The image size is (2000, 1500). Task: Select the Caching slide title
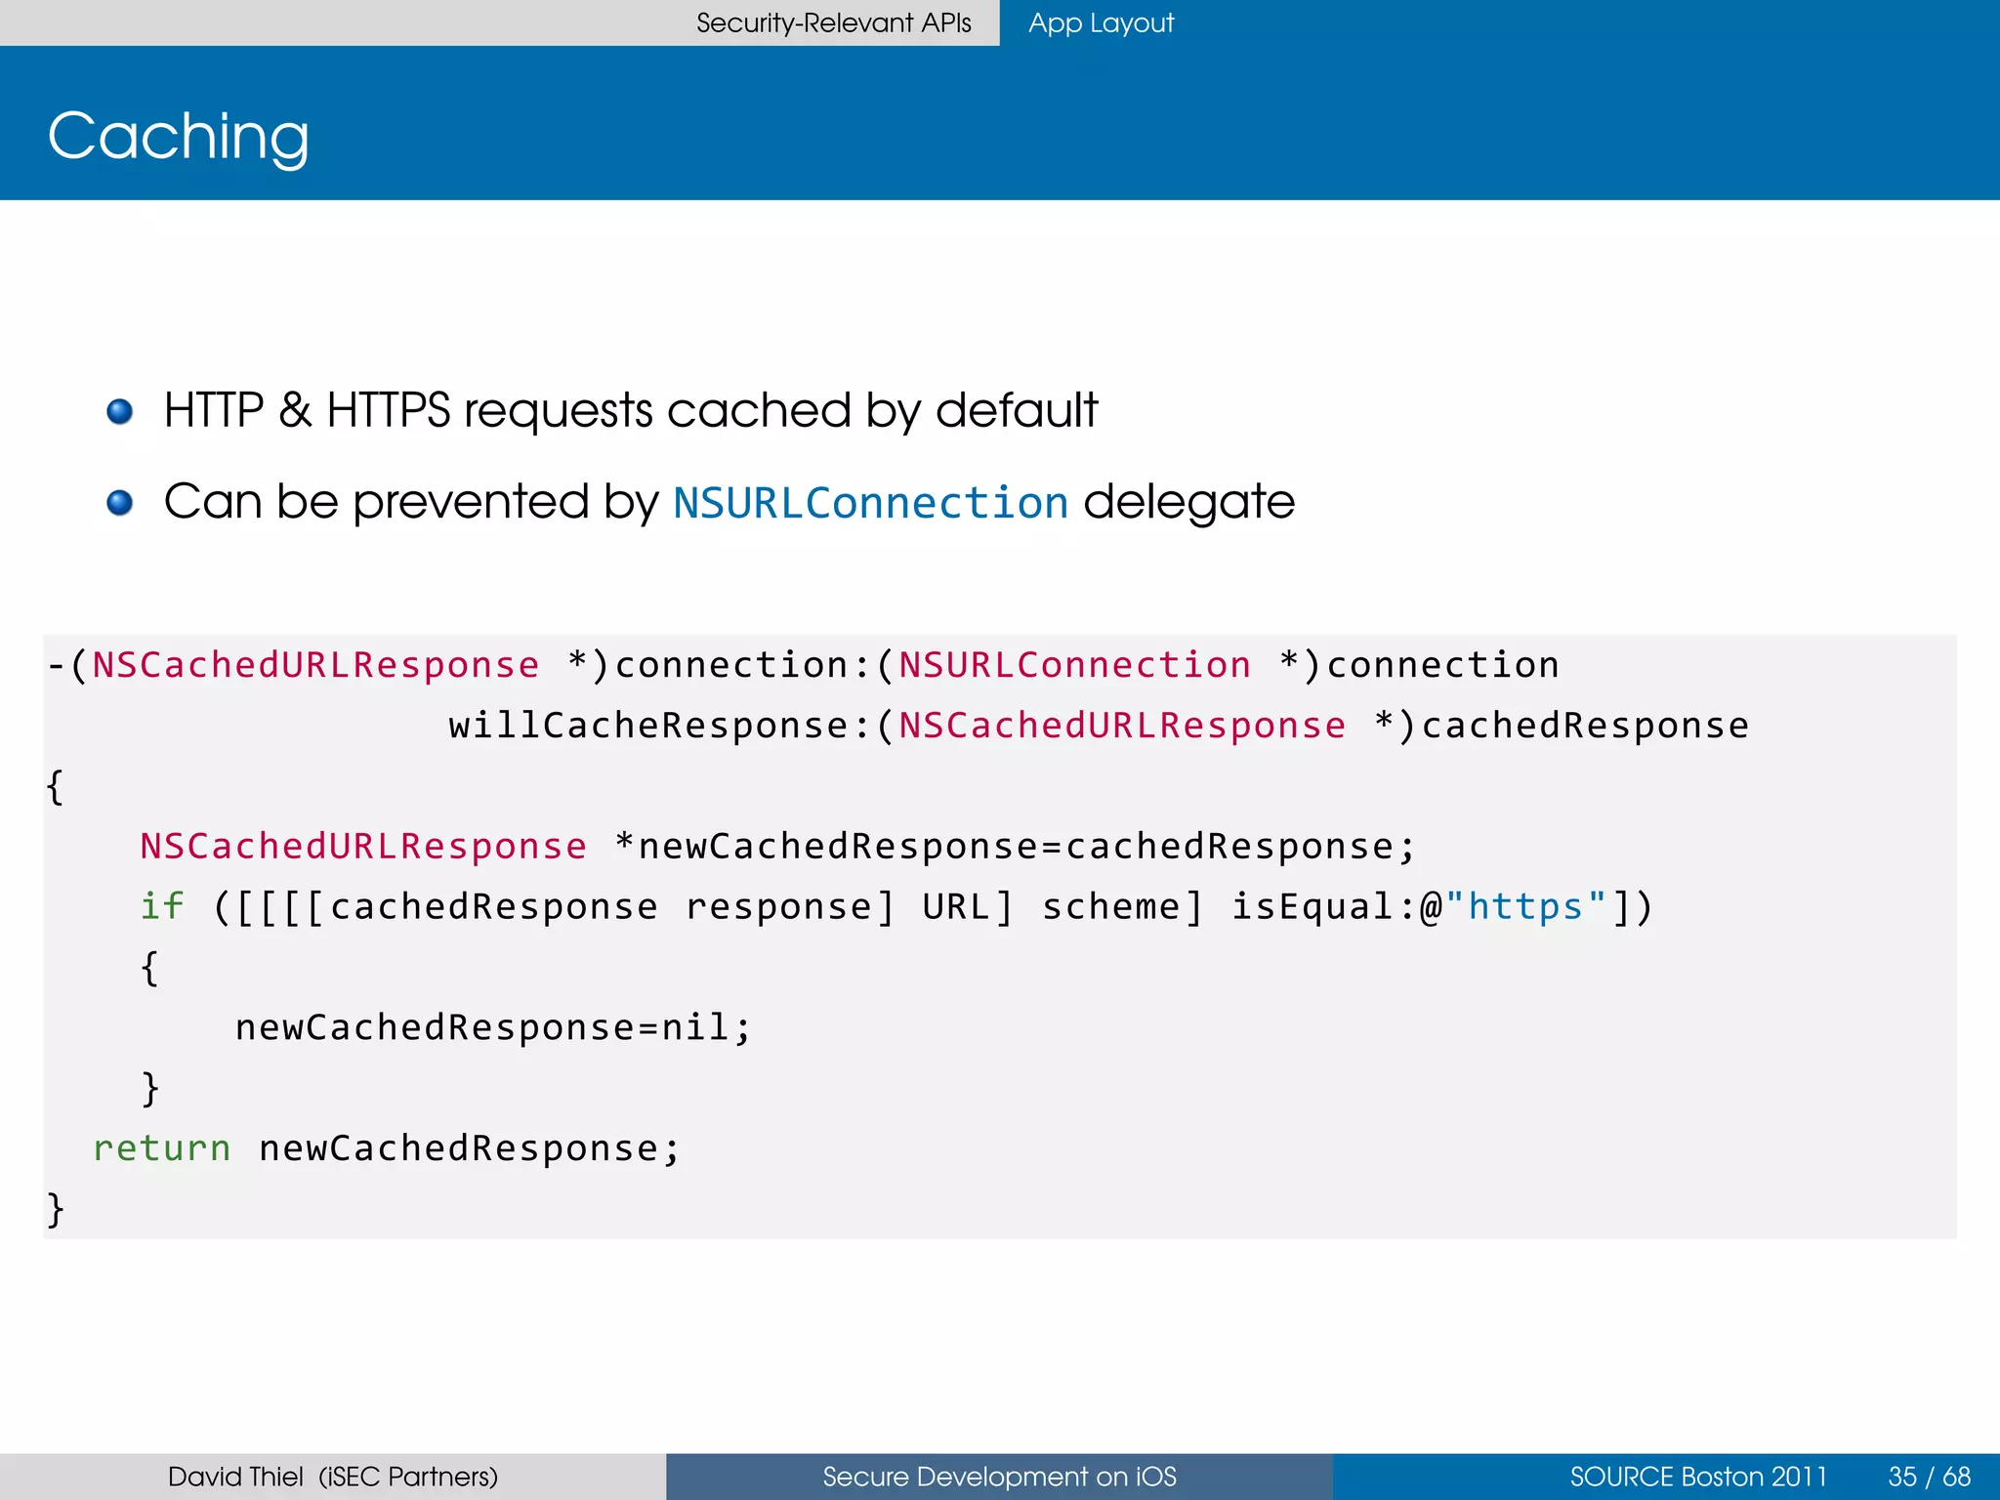(x=179, y=137)
